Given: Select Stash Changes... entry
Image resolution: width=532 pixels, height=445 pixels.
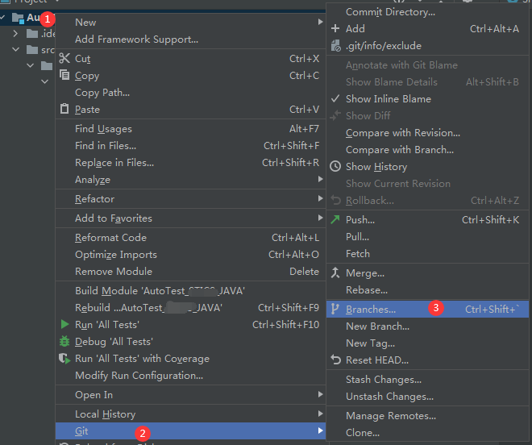Looking at the screenshot, I should coord(384,380).
